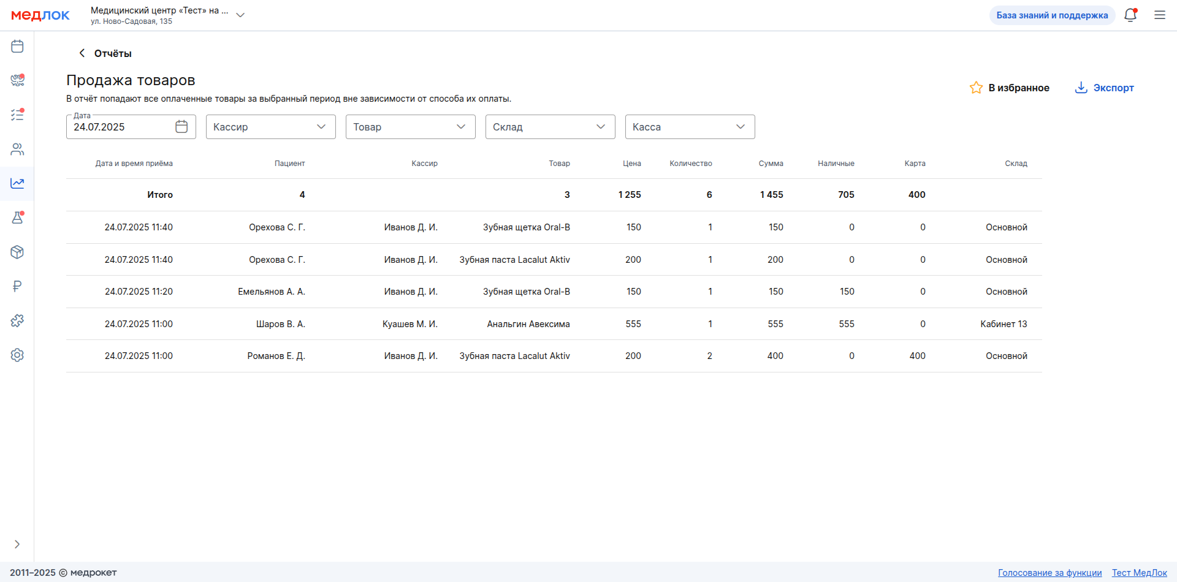
Task: Open the Склад dropdown filter
Action: 550,127
